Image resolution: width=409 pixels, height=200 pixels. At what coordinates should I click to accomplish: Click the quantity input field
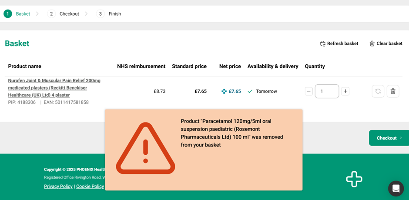pos(327,91)
